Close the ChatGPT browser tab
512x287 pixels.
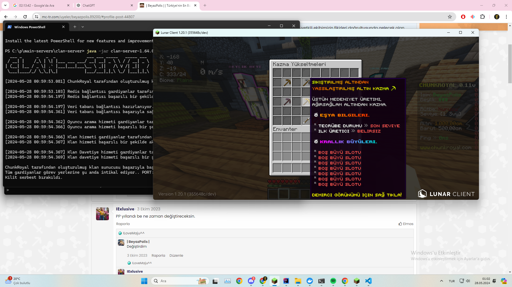point(132,5)
